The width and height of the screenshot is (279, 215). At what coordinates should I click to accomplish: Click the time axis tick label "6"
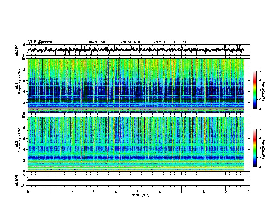coord(160,192)
